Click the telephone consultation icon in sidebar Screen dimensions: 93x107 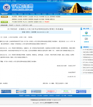pyautogui.click(x=86, y=39)
